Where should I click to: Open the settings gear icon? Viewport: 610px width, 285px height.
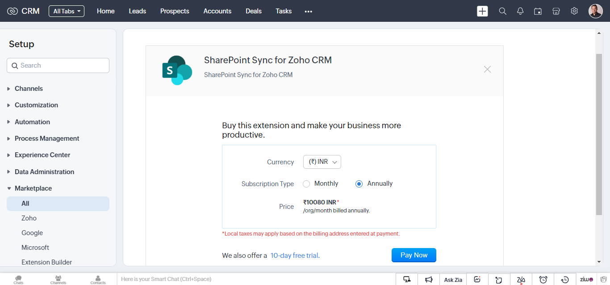click(x=574, y=11)
